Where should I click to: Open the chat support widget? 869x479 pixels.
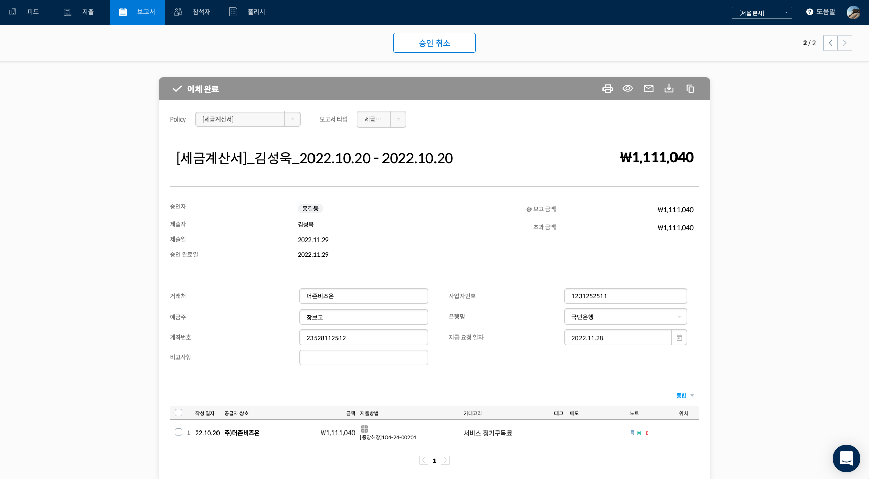click(x=847, y=459)
